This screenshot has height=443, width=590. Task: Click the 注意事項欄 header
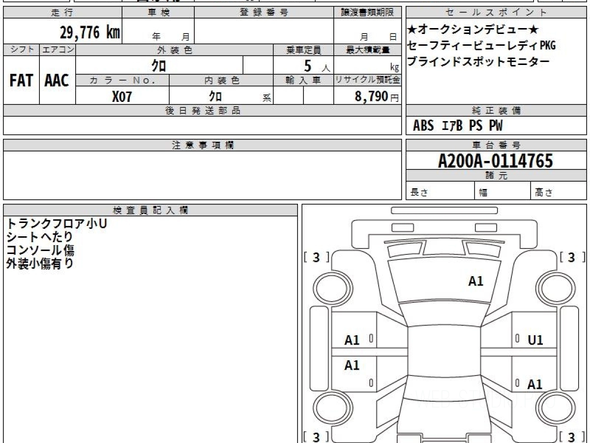pos(203,145)
